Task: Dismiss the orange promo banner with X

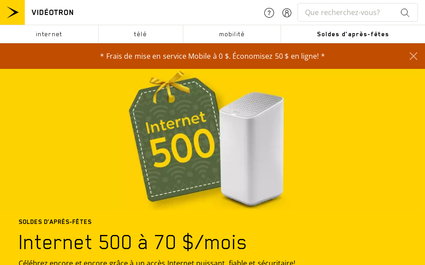Action: coord(413,56)
